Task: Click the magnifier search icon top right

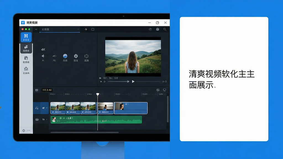Action: (x=165, y=29)
